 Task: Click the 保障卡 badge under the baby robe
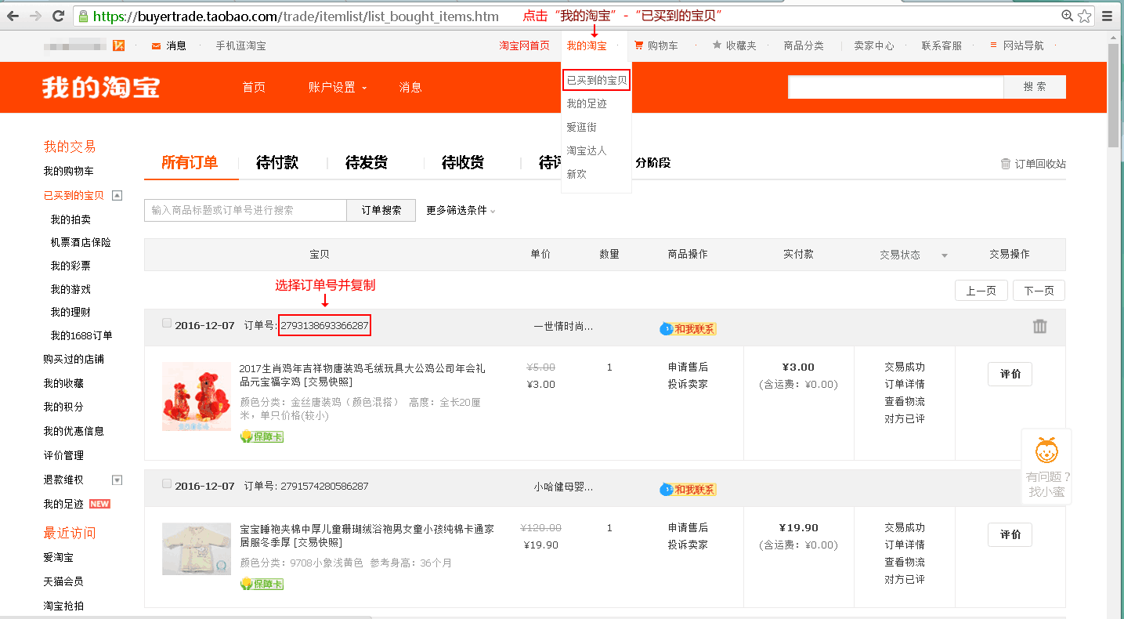(262, 584)
